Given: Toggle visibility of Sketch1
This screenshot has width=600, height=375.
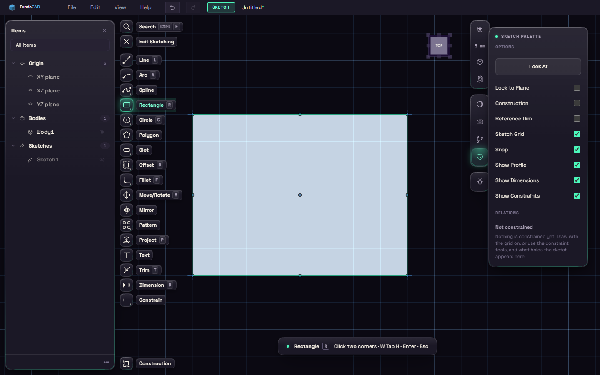Looking at the screenshot, I should [102, 160].
